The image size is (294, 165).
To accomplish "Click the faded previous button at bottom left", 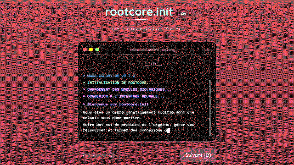I will (99, 155).
